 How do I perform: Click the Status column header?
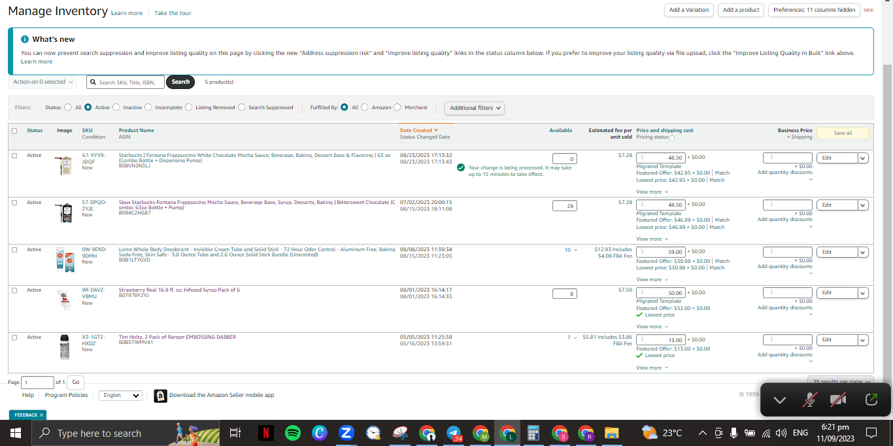(35, 130)
